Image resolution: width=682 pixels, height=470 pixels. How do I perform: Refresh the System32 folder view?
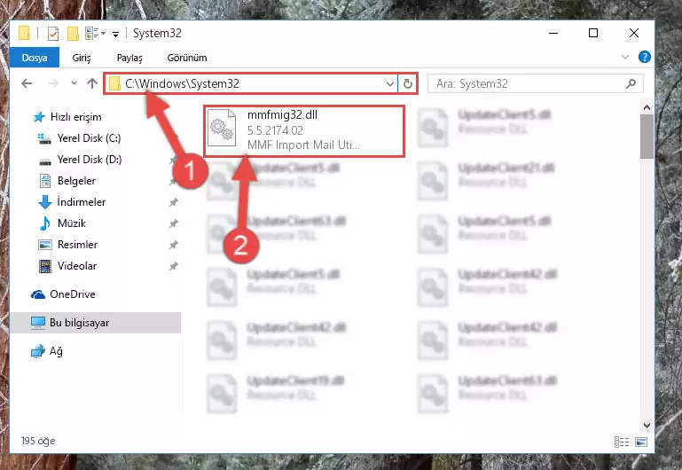pos(408,83)
